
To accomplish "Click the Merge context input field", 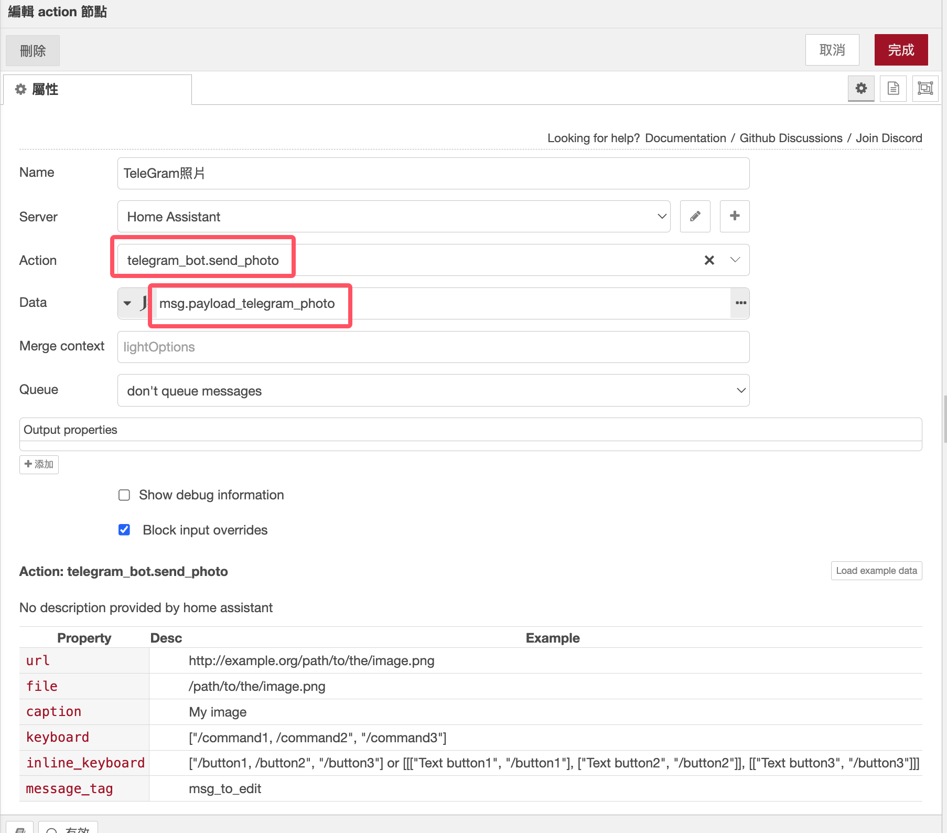I will point(433,347).
